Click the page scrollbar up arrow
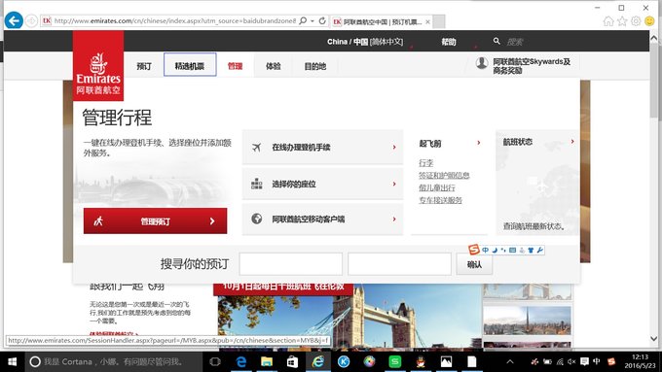Image resolution: width=662 pixels, height=372 pixels. [653, 38]
